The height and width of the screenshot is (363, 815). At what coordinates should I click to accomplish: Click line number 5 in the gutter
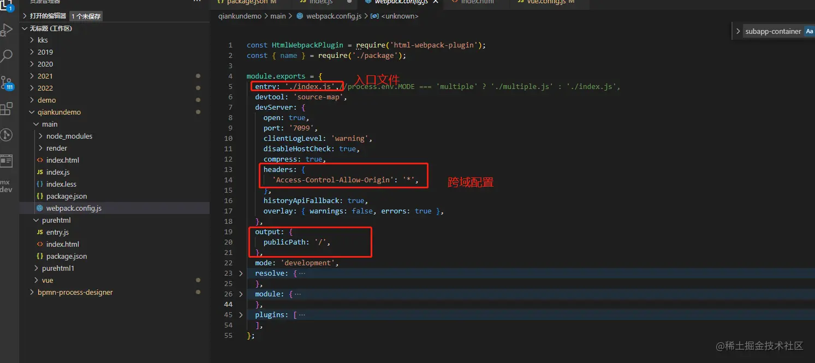230,87
